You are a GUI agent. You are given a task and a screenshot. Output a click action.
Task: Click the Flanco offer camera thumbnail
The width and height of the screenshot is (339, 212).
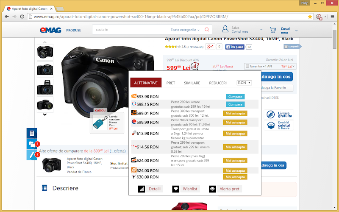click(52, 165)
